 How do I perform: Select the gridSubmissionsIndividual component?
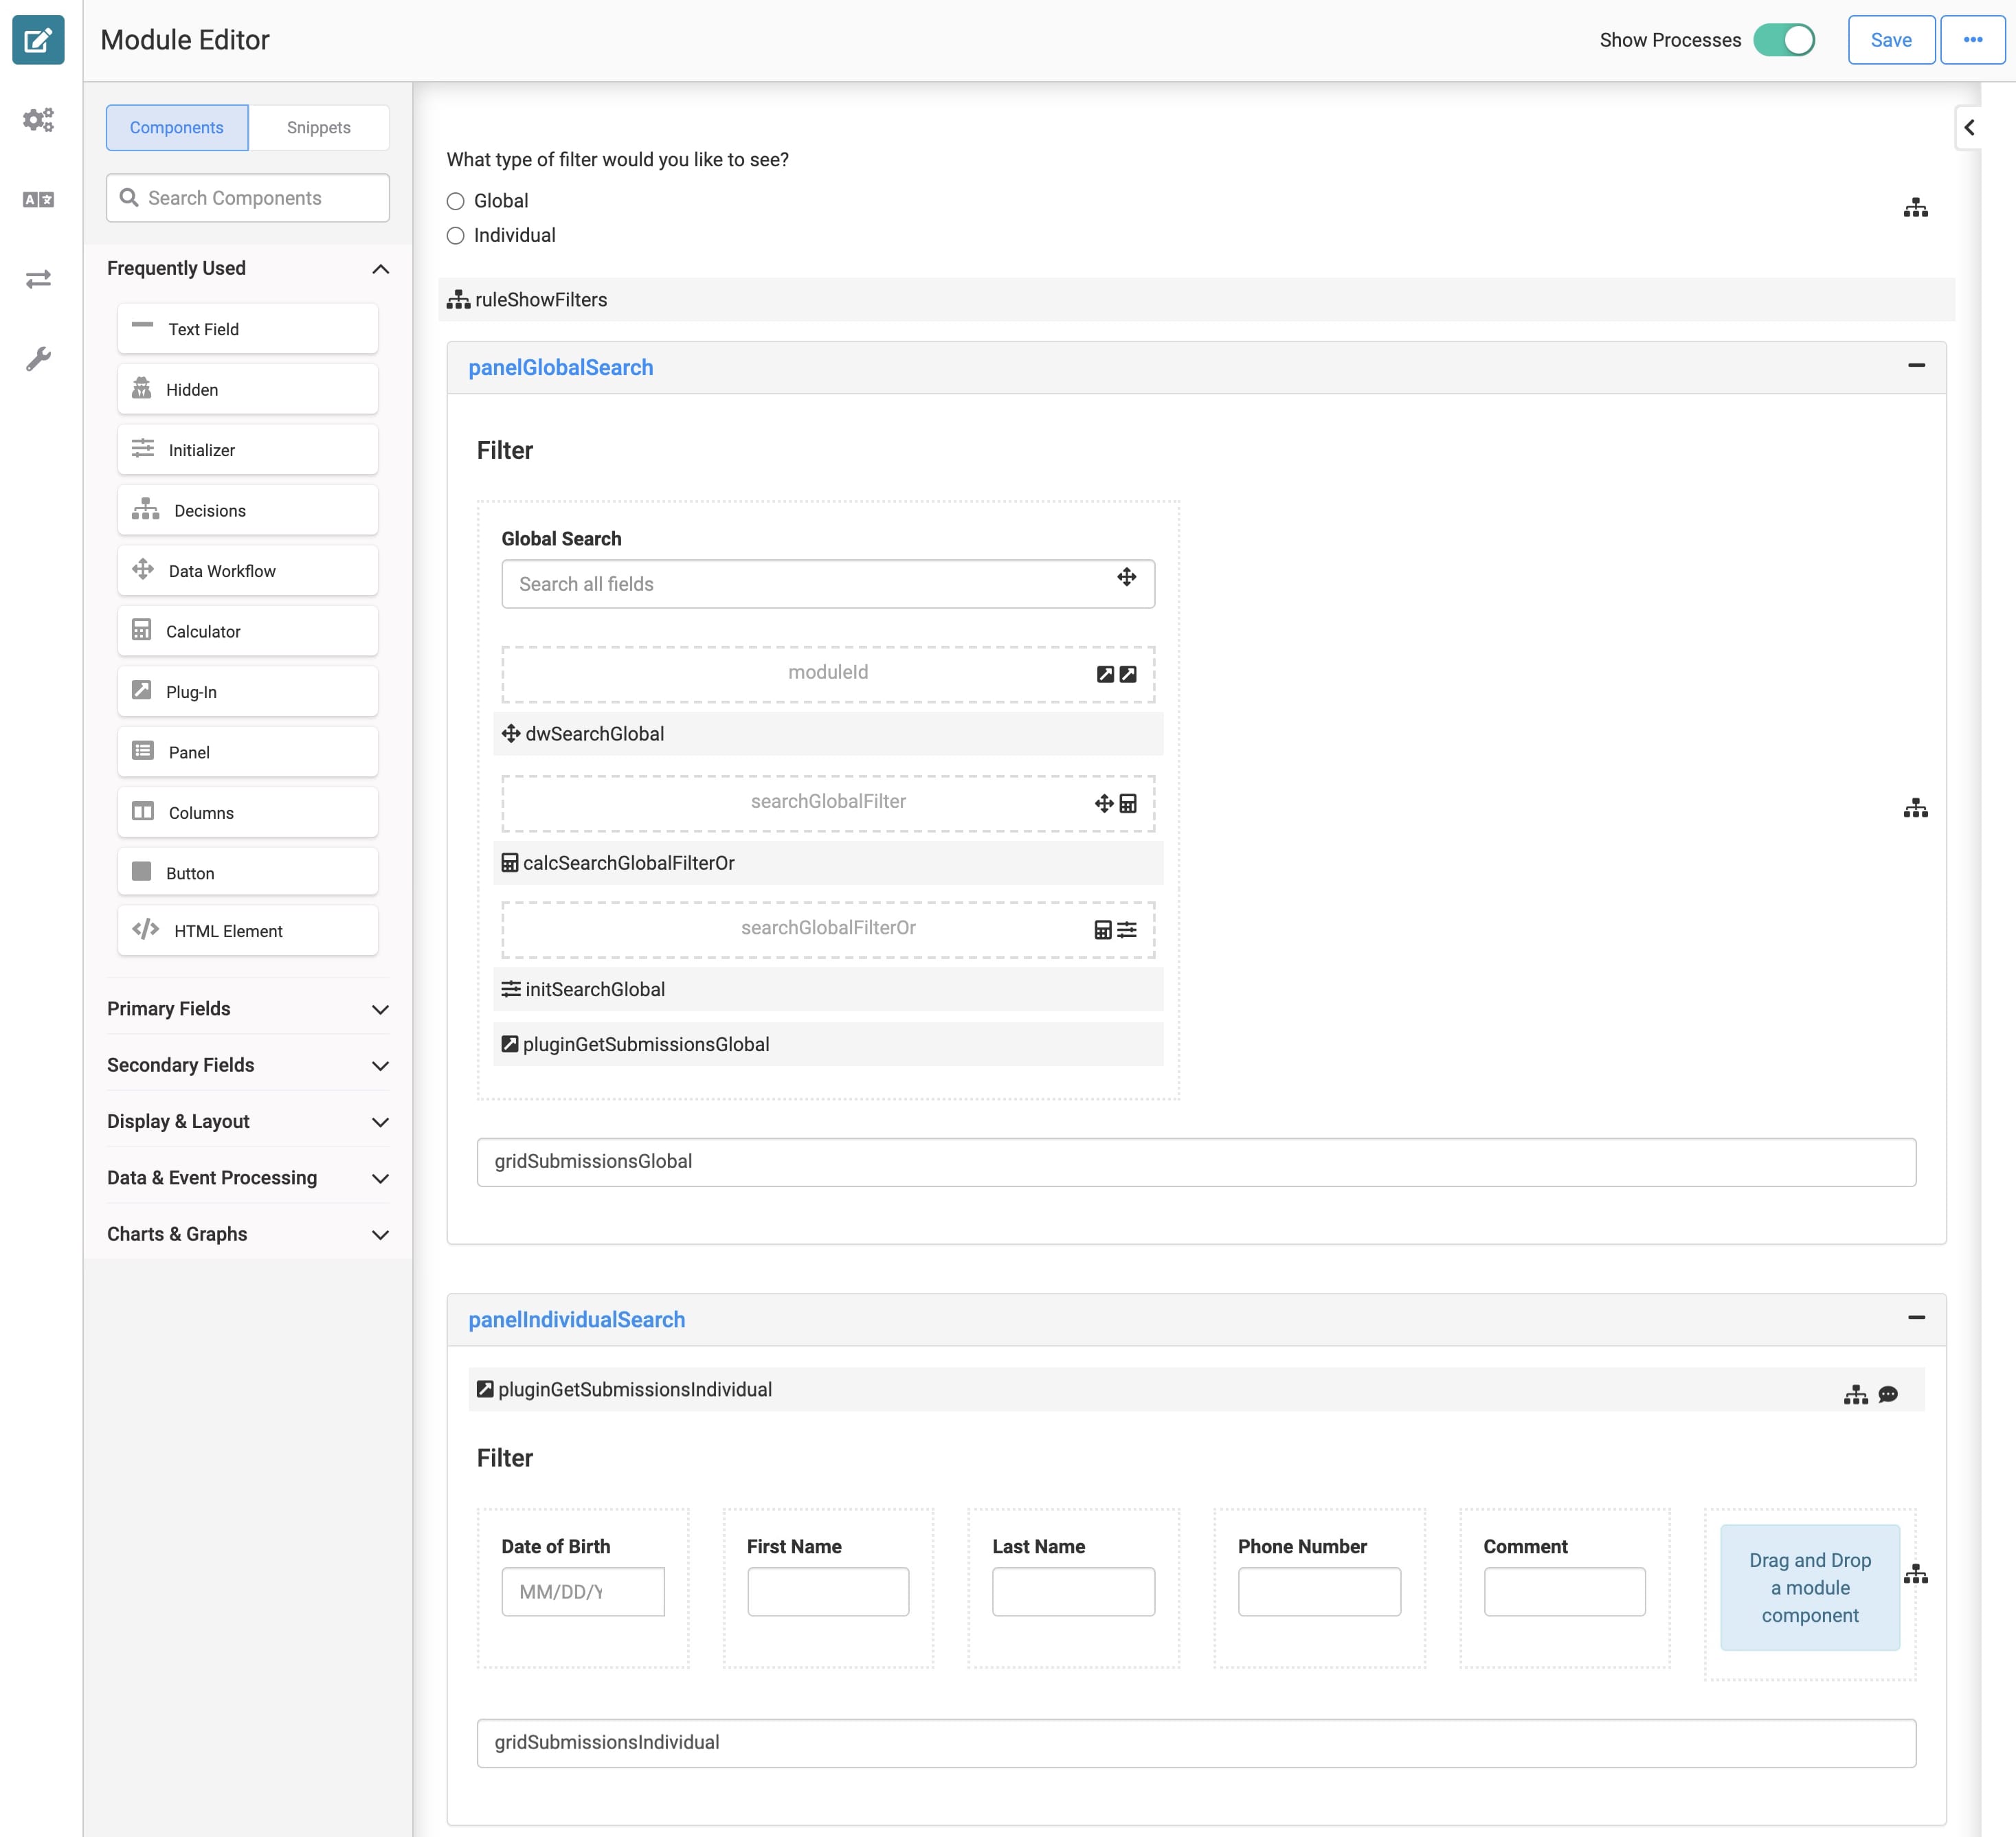(x=1196, y=1743)
